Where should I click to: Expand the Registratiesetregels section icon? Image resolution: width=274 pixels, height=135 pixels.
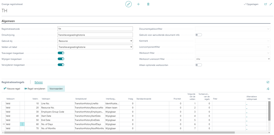(x=268, y=82)
